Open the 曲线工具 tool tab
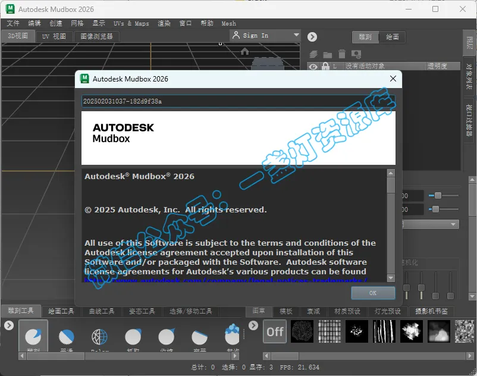Screen dimensions: 477x376 pos(102,311)
